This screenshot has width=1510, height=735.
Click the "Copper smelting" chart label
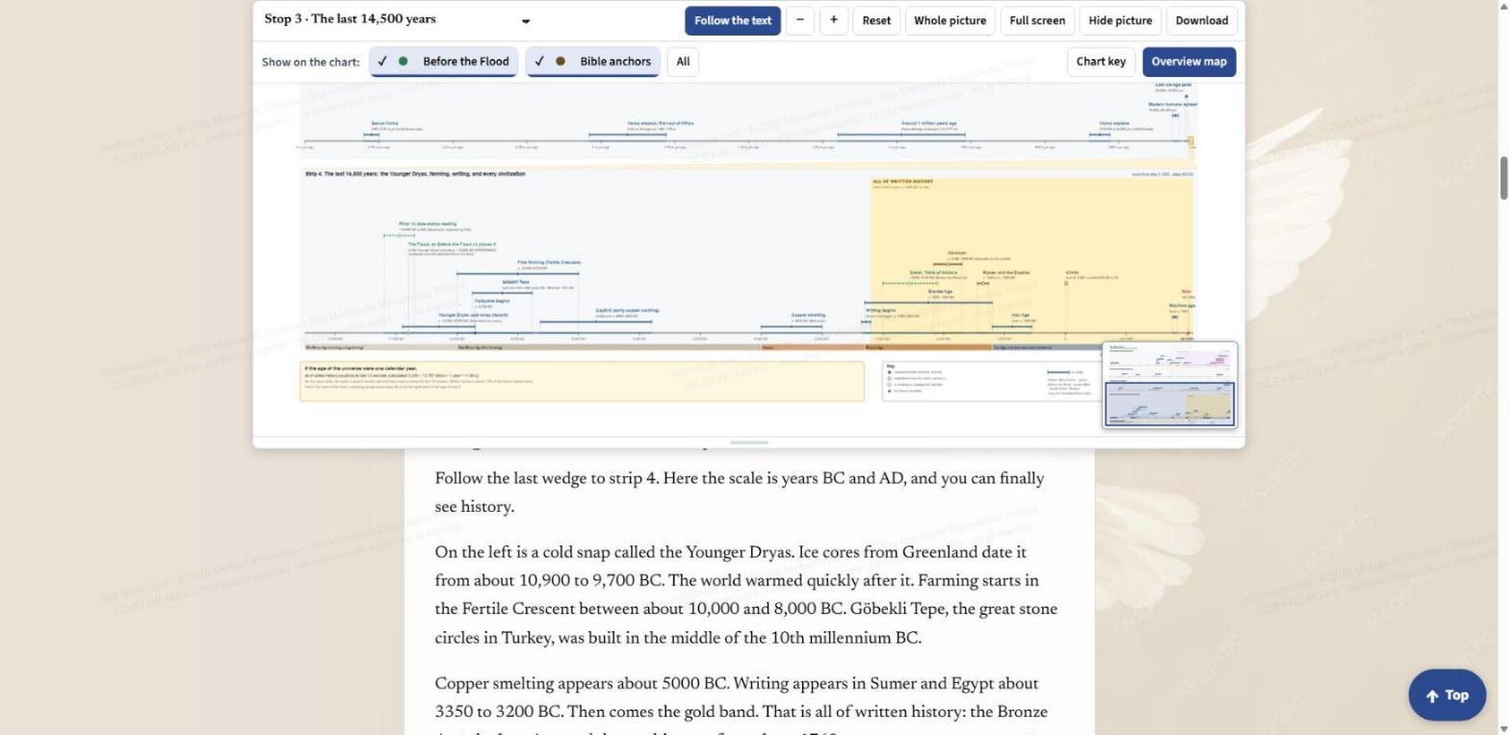[x=808, y=315]
